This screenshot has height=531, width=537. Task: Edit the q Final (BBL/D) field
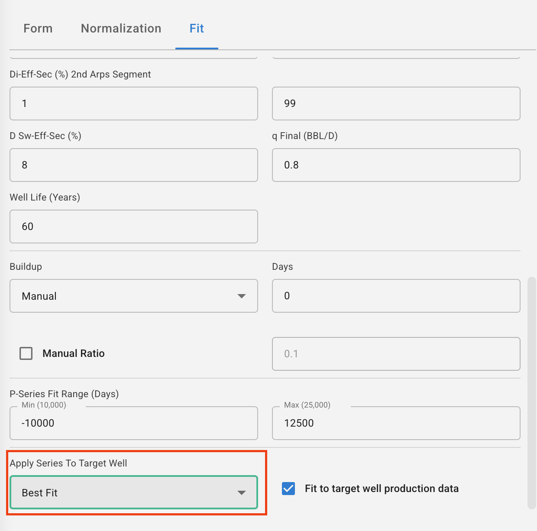[396, 165]
